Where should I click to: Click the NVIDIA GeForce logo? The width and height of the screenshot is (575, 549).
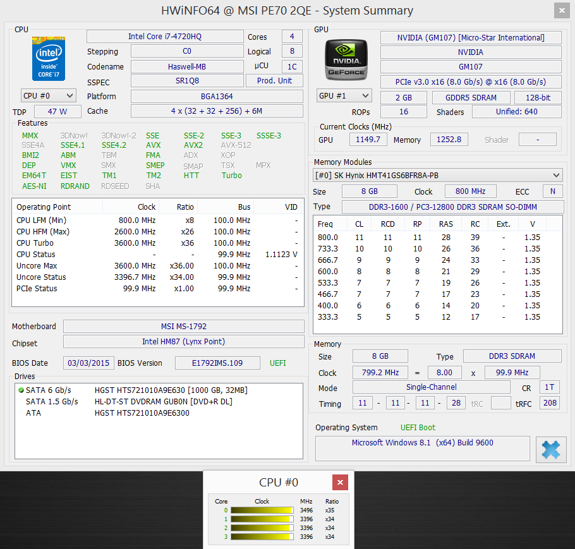pyautogui.click(x=346, y=60)
